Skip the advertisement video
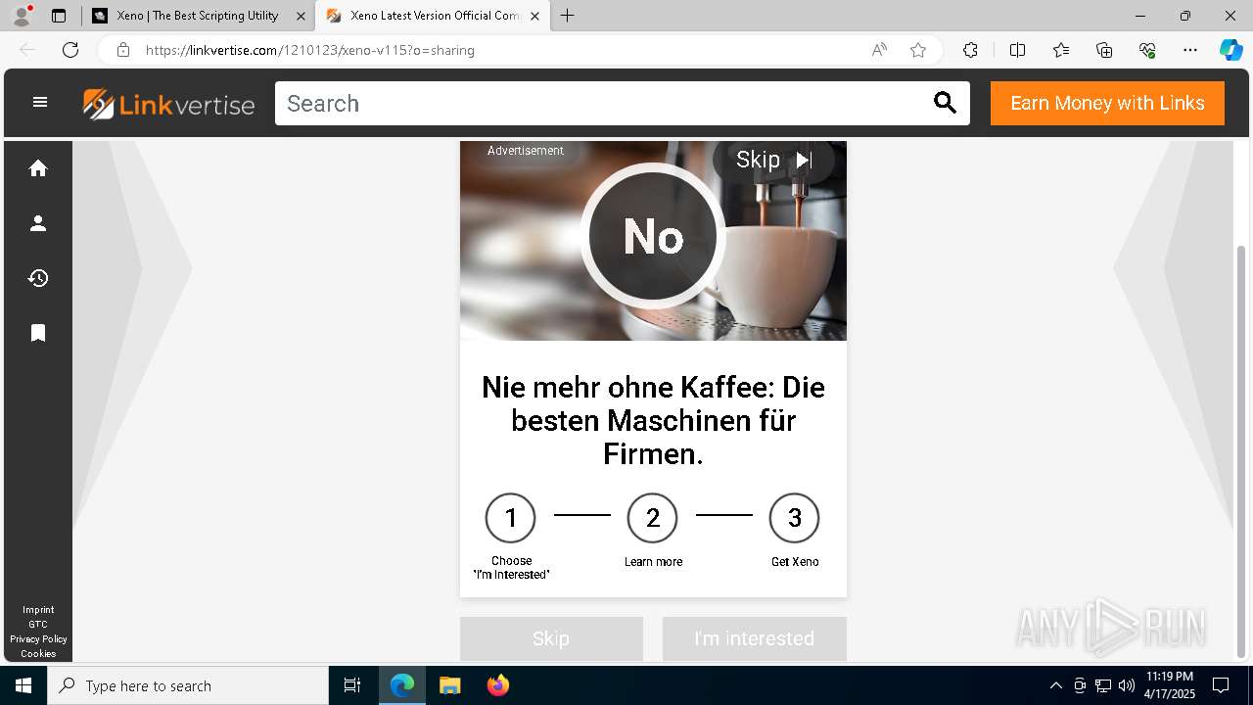Screen dimensions: 1253x705 tap(773, 160)
